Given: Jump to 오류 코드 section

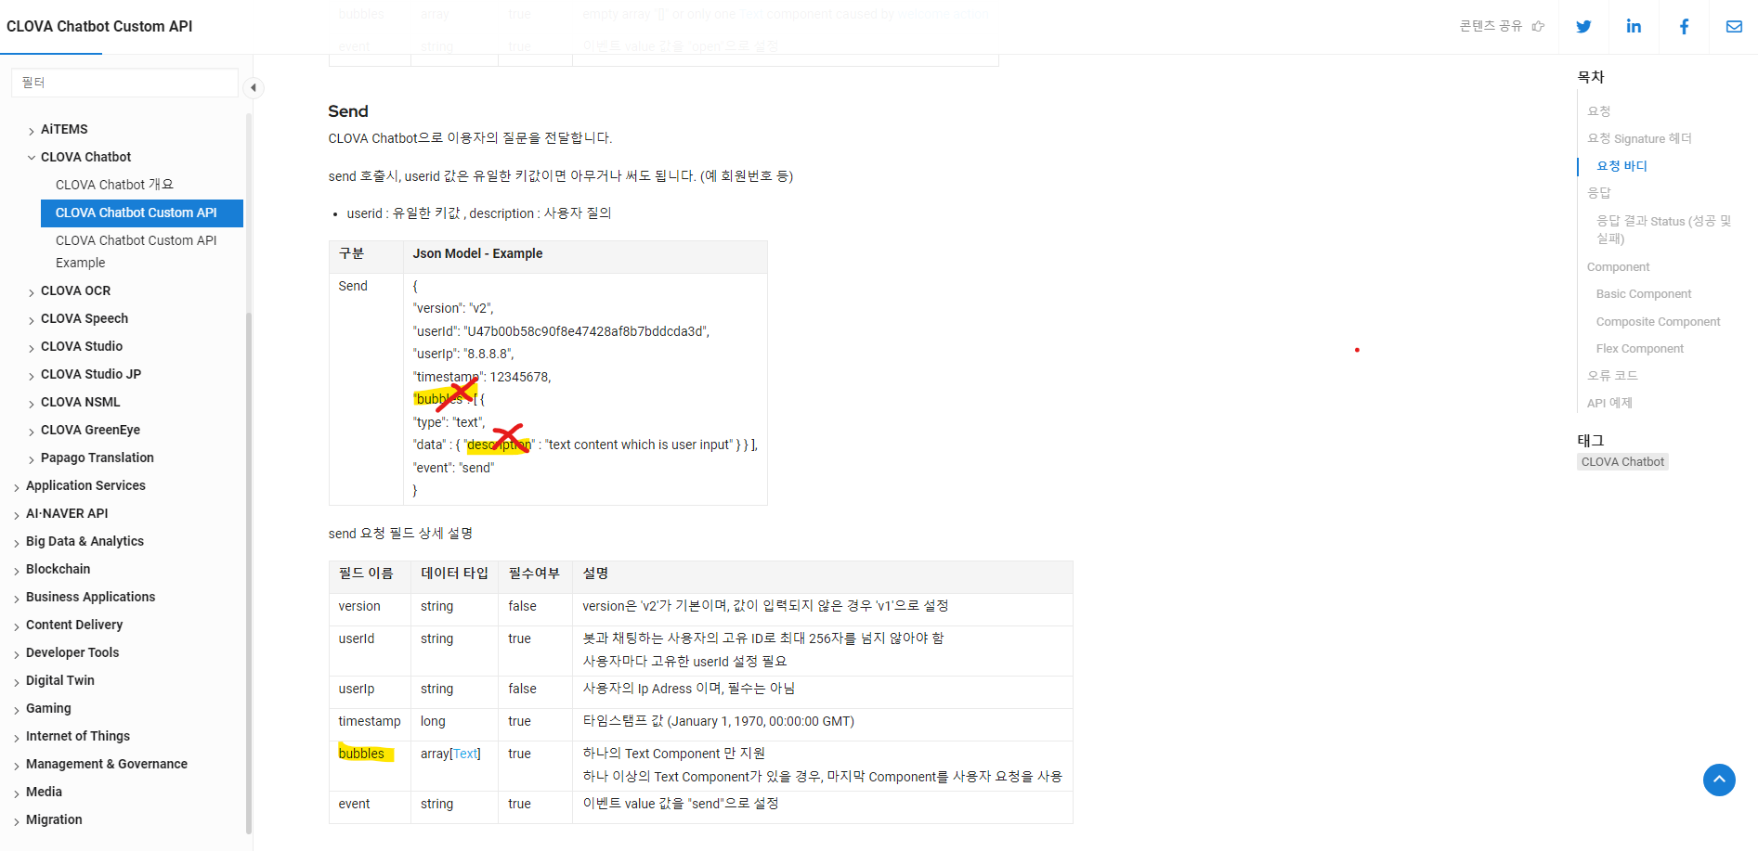Looking at the screenshot, I should [x=1612, y=376].
